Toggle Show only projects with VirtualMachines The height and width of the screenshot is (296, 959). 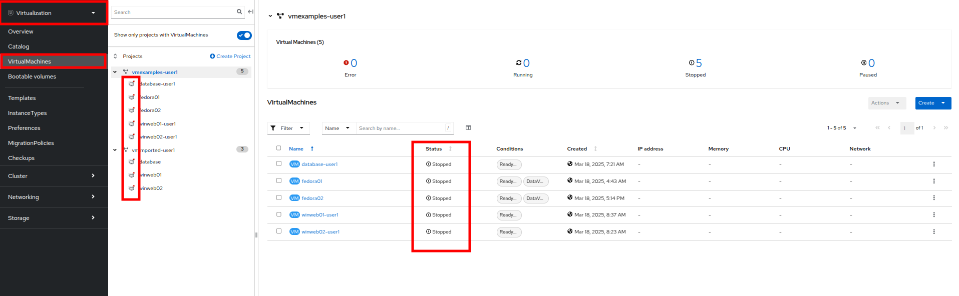coord(244,35)
